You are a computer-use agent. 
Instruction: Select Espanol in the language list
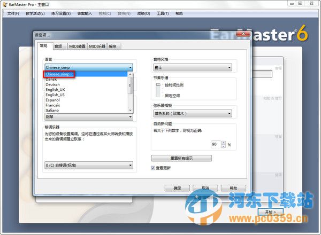pos(86,100)
